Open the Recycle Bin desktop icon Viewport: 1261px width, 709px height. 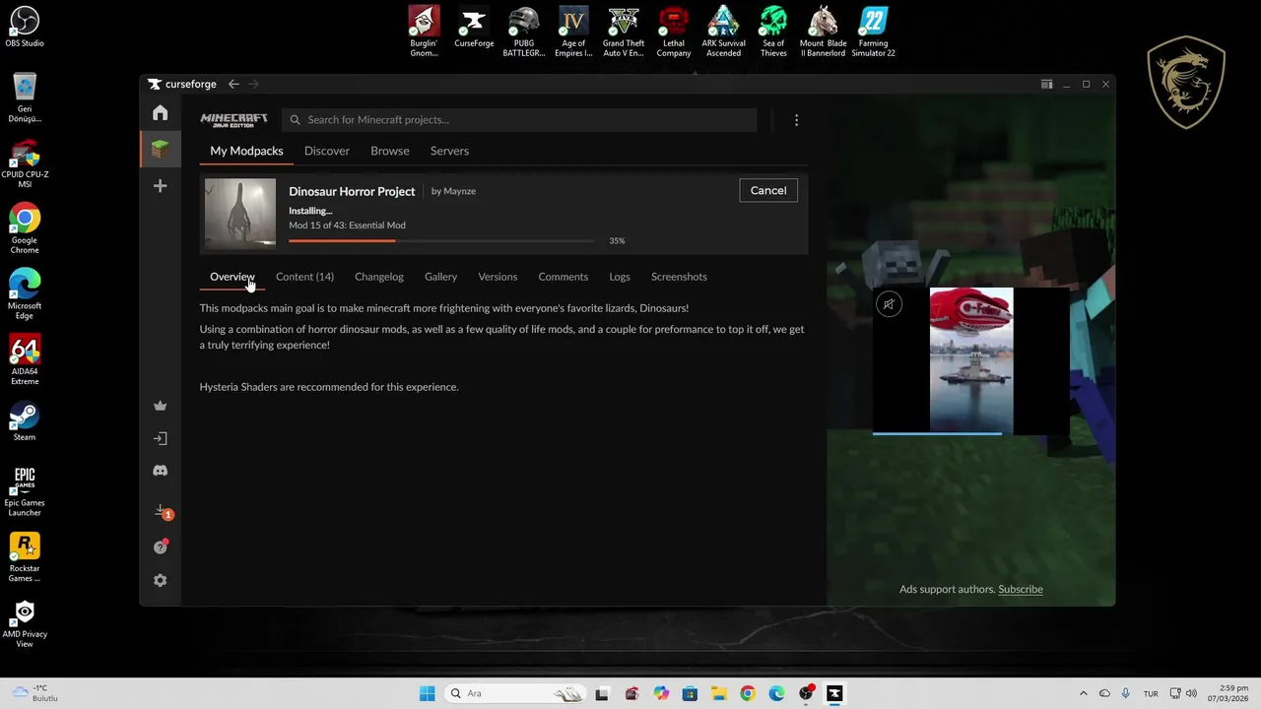(25, 97)
